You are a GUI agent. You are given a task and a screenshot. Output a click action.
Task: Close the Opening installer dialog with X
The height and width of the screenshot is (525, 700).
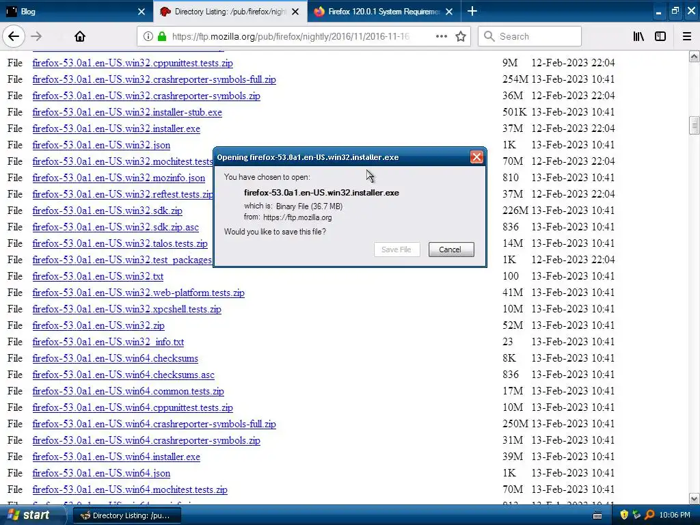pos(476,157)
